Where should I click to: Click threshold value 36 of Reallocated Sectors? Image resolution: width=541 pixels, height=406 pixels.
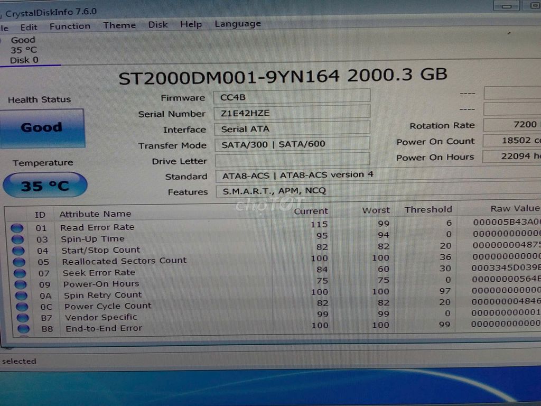[x=445, y=257]
